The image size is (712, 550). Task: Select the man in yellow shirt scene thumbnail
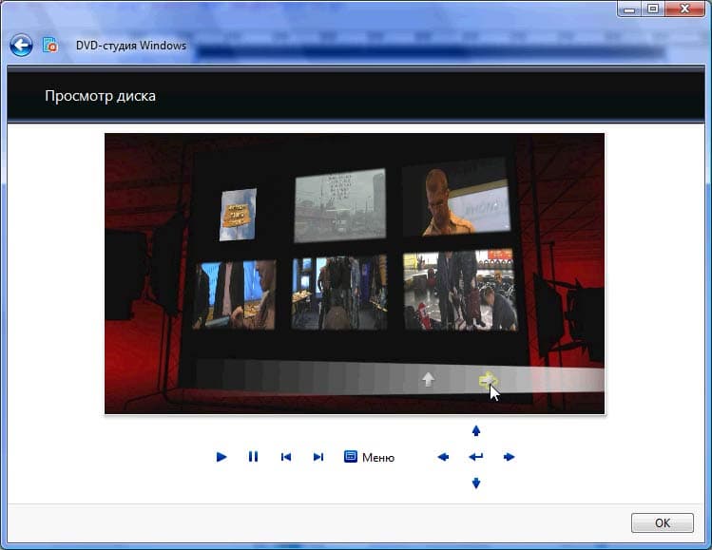[457, 198]
